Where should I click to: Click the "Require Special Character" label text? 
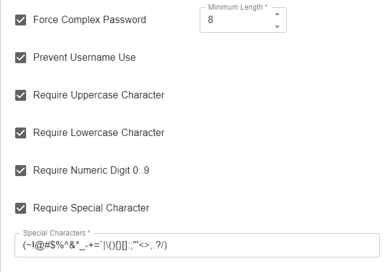pos(91,208)
